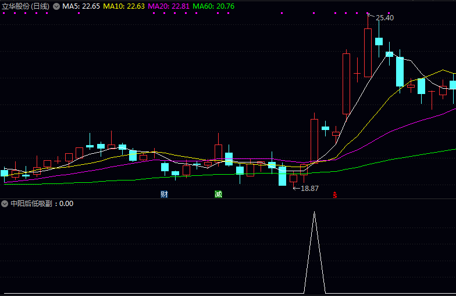Select the MA5 moving average label
This screenshot has width=456, height=296.
click(81, 6)
